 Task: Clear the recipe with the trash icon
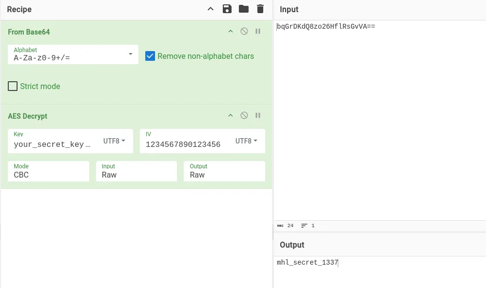260,9
